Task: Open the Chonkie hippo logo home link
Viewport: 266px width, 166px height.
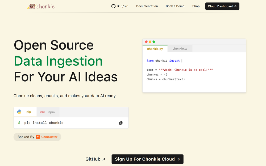Action: [41, 6]
